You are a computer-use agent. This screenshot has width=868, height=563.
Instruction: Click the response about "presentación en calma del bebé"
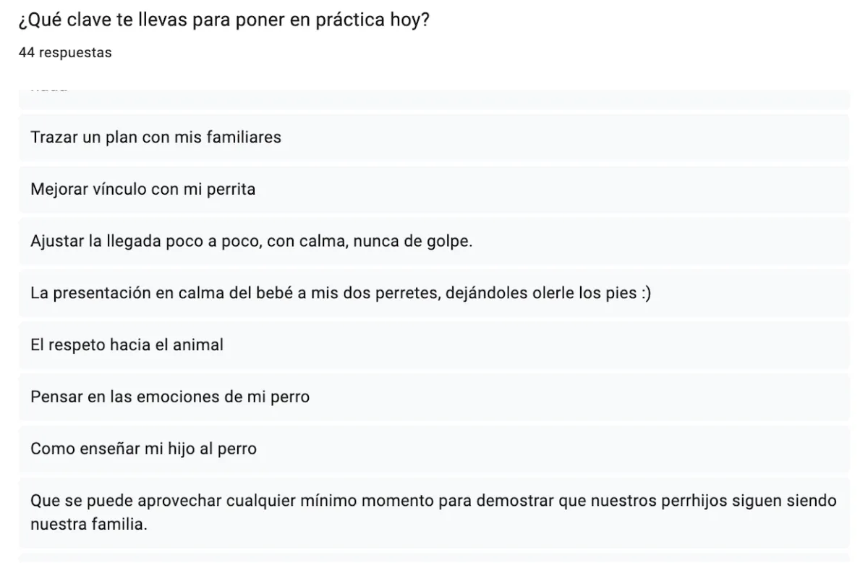click(x=434, y=293)
